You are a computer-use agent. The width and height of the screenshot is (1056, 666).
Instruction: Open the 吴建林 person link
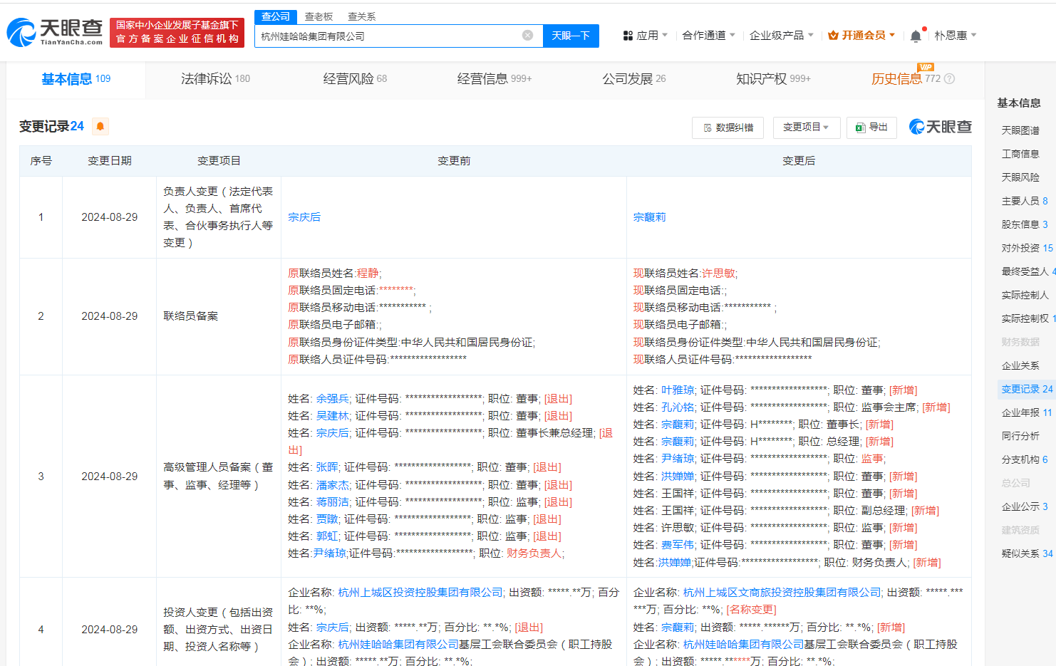[333, 416]
